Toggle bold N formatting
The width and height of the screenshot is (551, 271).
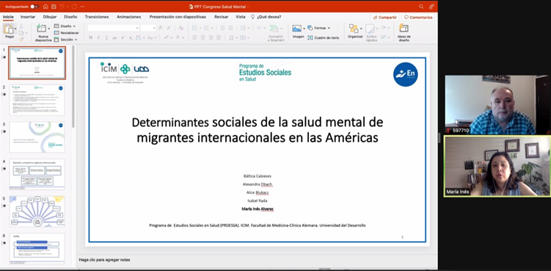pyautogui.click(x=91, y=37)
